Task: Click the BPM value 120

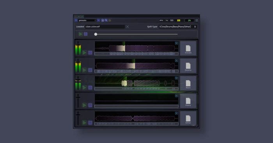Action: click(172, 20)
